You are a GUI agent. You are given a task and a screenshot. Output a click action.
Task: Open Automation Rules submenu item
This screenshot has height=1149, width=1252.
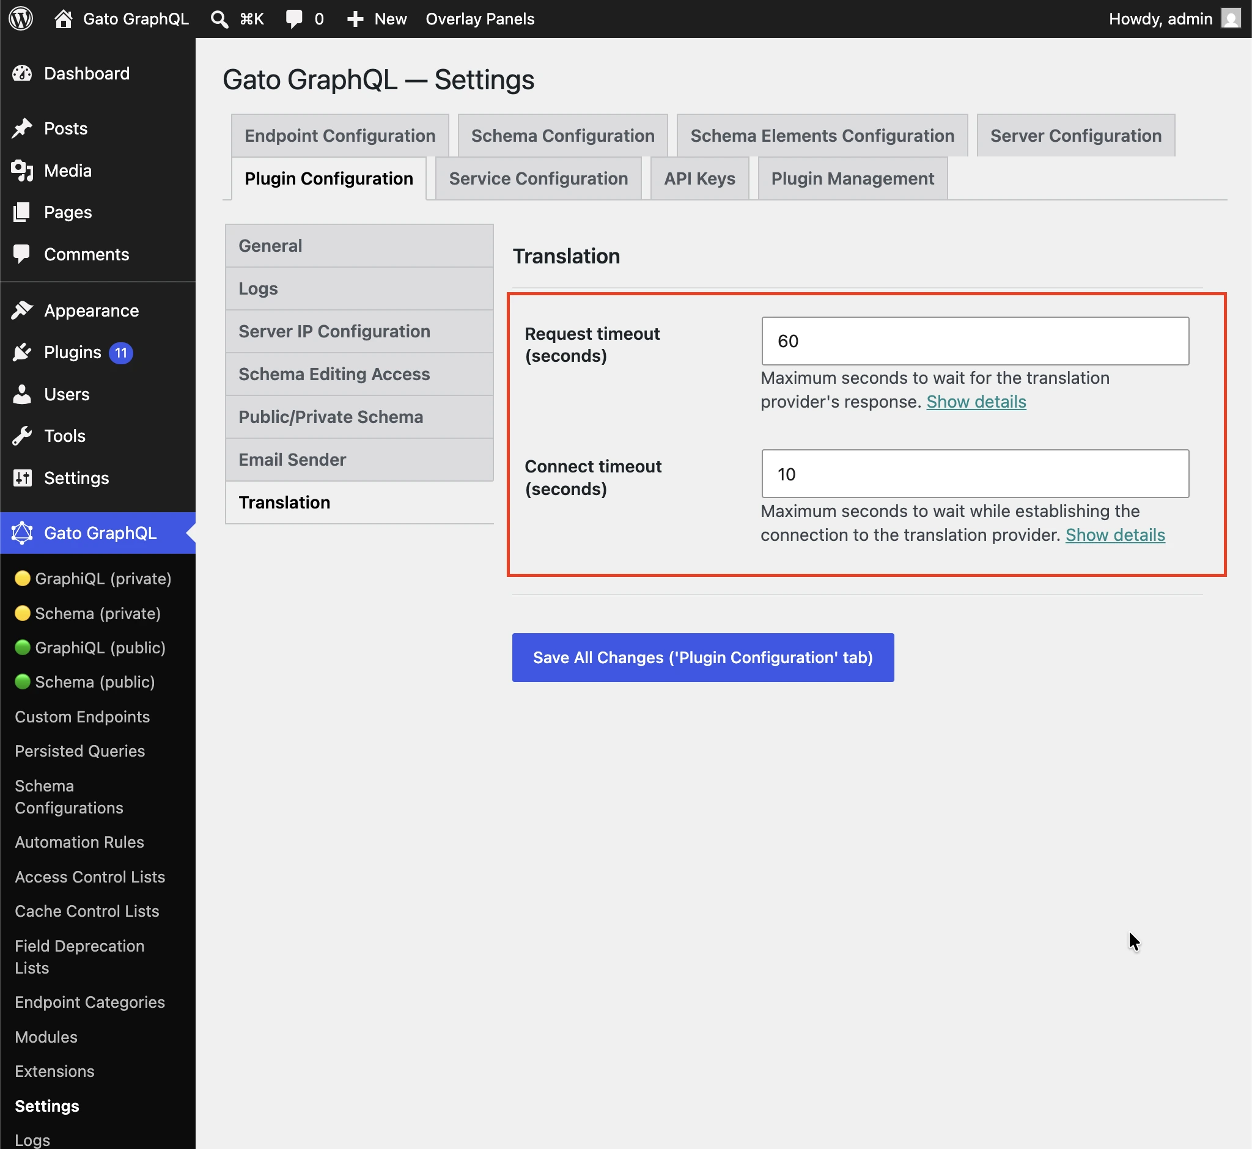pyautogui.click(x=79, y=842)
